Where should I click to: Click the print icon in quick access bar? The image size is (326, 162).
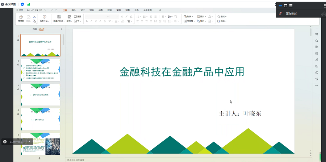(x=37, y=10)
